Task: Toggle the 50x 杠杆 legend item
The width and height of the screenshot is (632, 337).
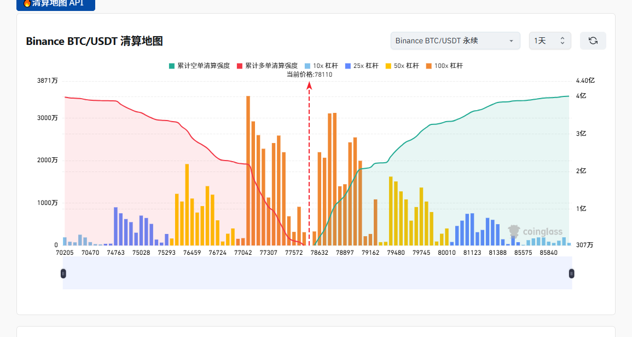Action: click(x=402, y=66)
